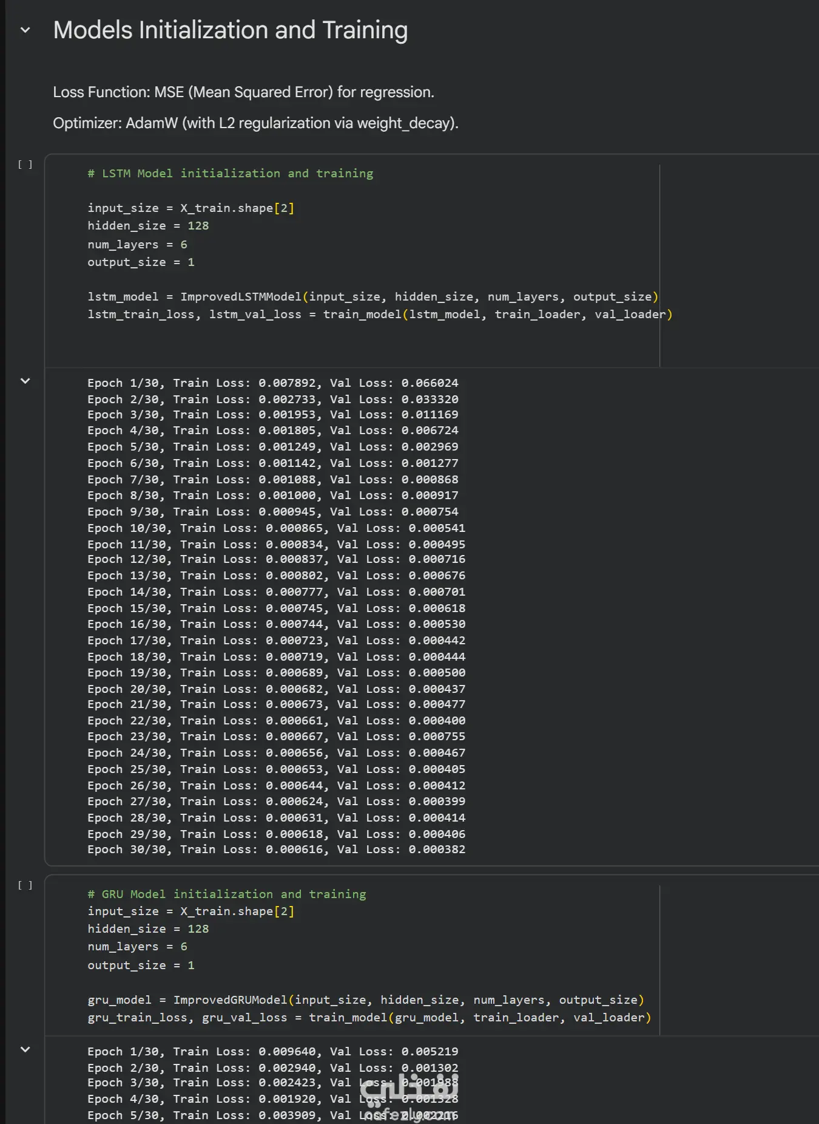Image resolution: width=819 pixels, height=1124 pixels.
Task: Click the Models Initialization and Training heading
Action: (x=230, y=30)
